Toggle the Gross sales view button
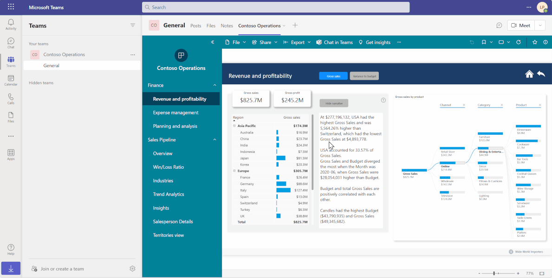This screenshot has width=552, height=278. (333, 76)
